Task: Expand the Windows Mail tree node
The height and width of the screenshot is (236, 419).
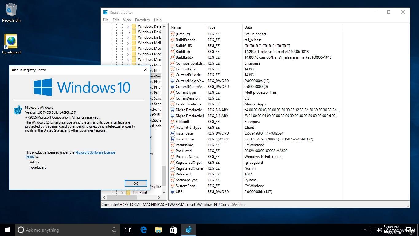Action: tap(128, 43)
